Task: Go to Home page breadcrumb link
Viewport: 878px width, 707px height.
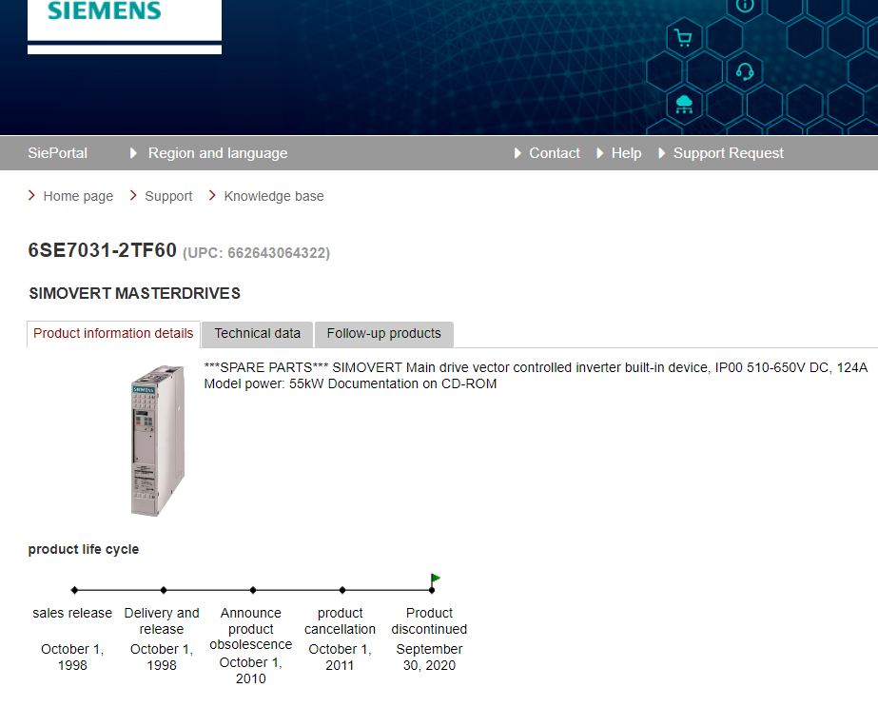Action: pos(78,196)
